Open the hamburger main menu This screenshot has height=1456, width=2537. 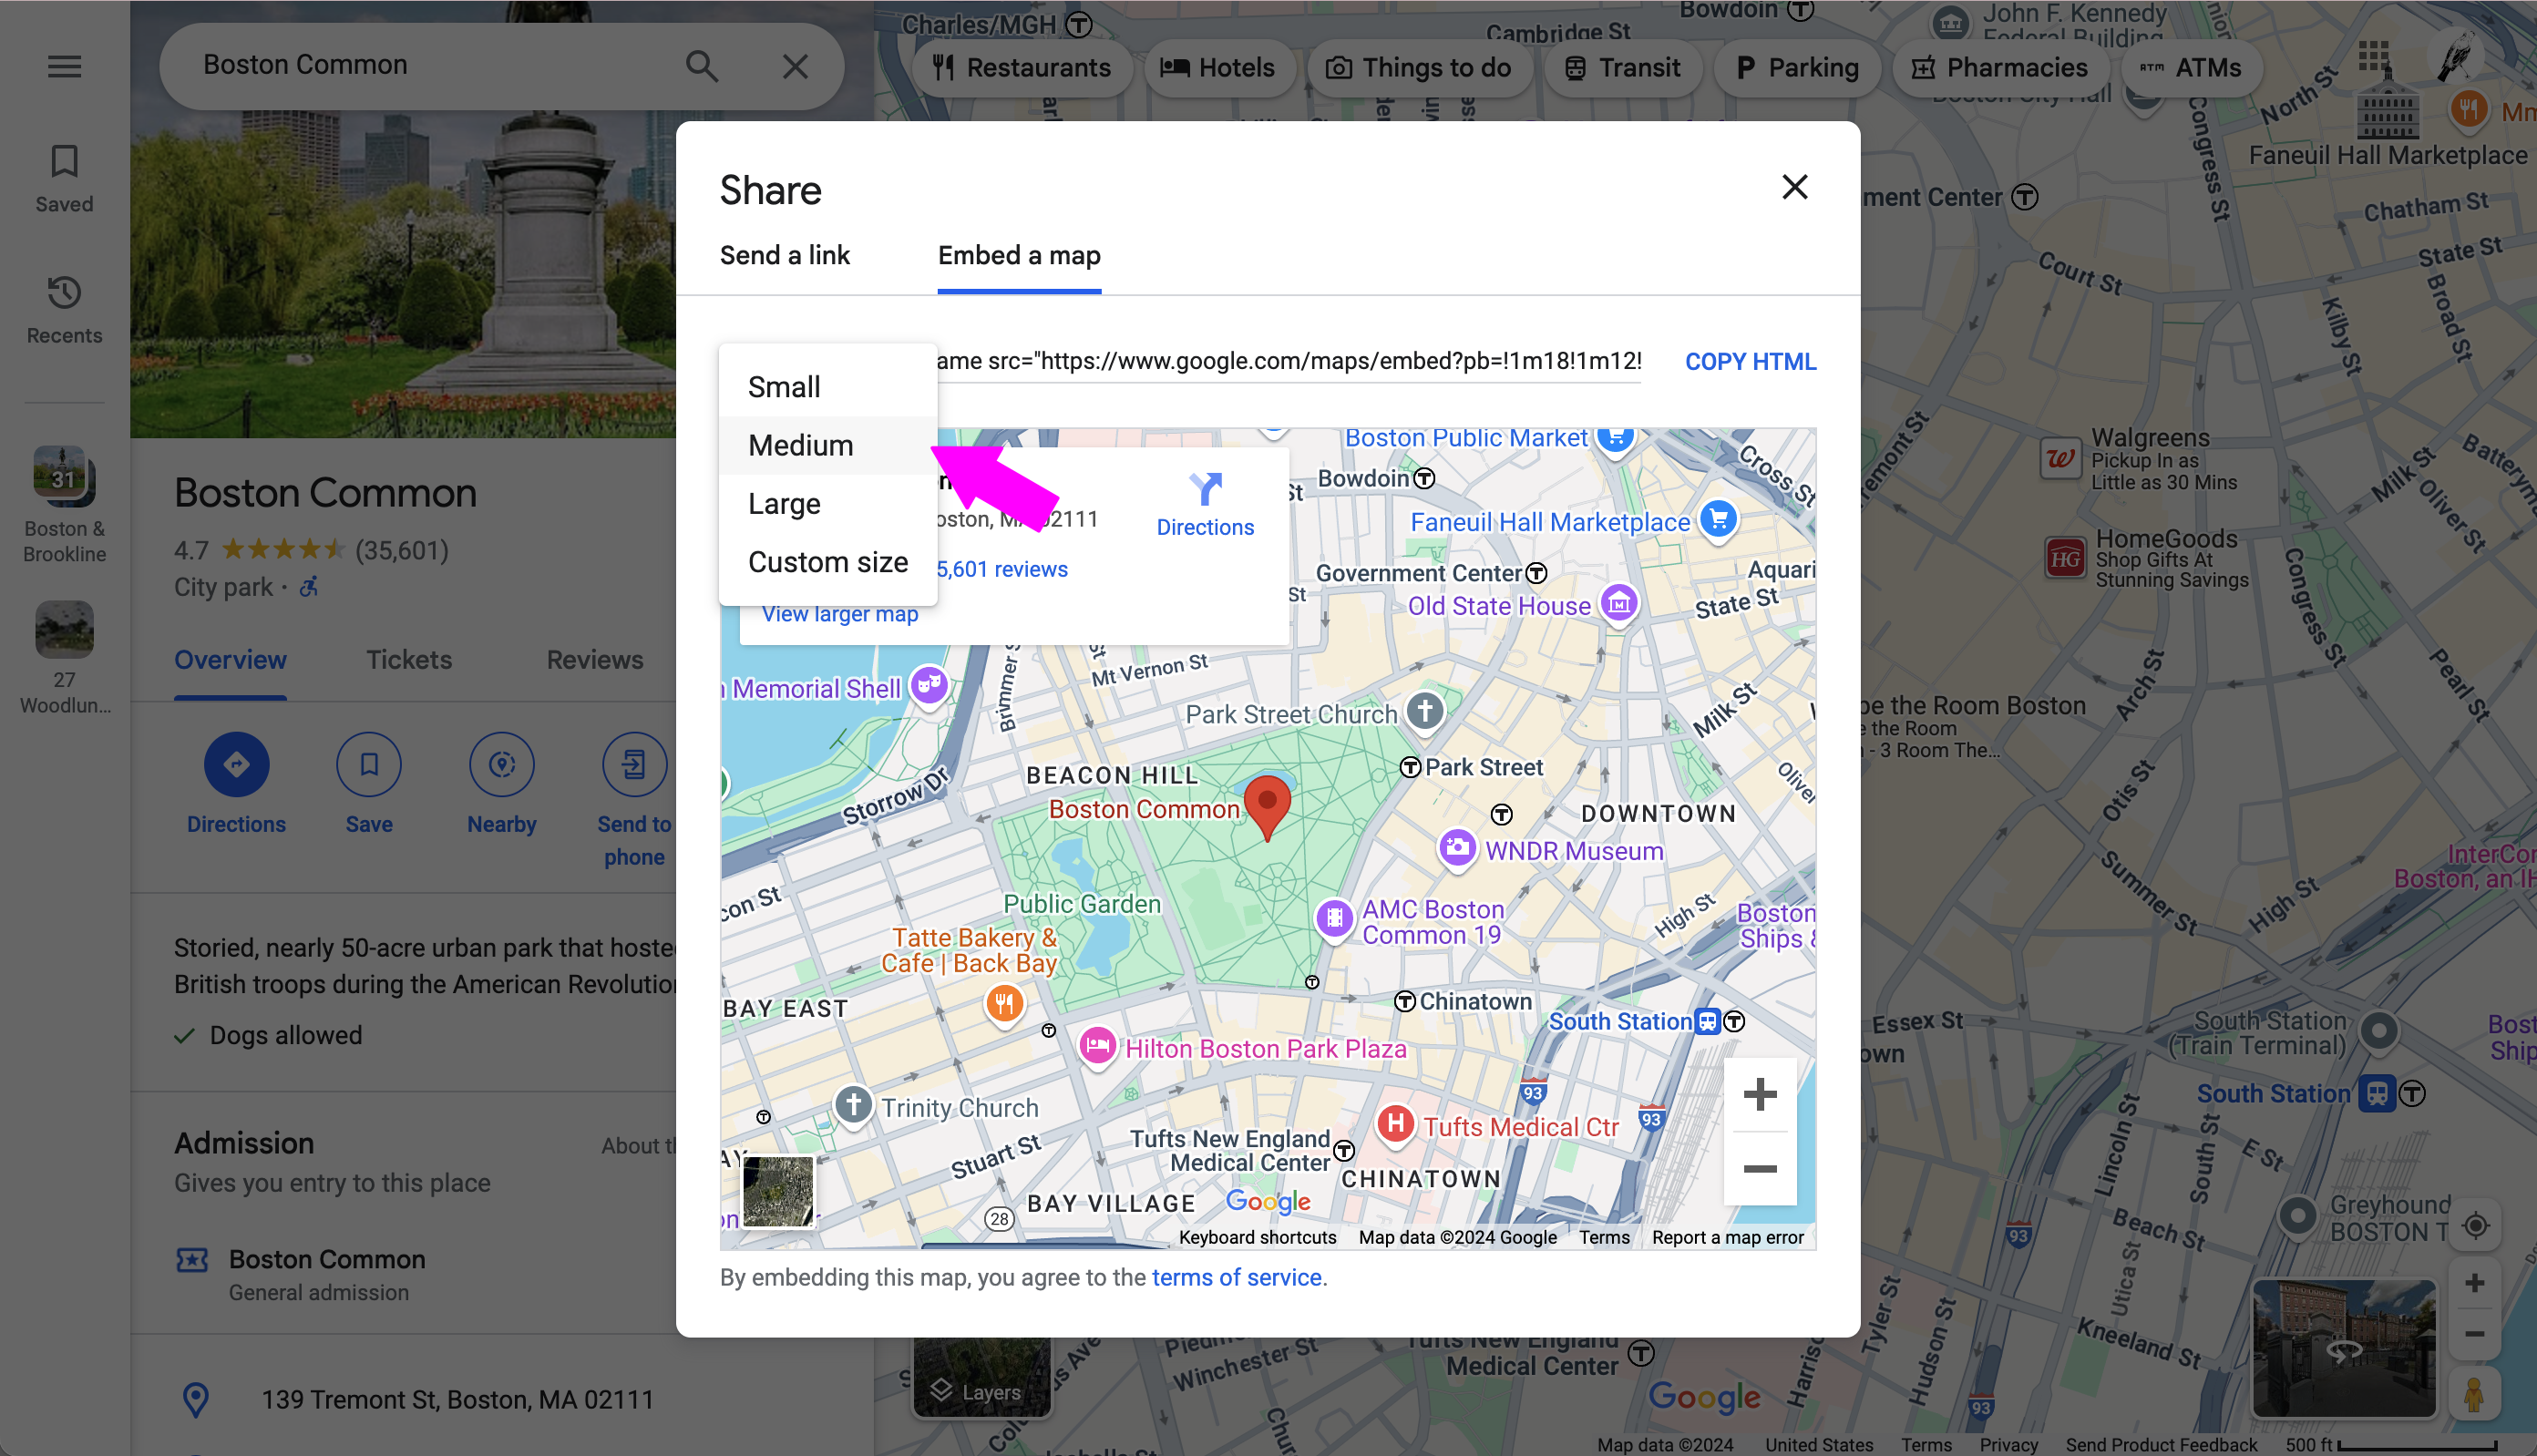(x=64, y=66)
